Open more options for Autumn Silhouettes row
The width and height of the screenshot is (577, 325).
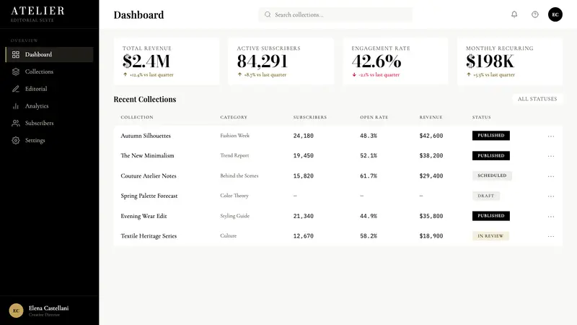click(x=550, y=136)
